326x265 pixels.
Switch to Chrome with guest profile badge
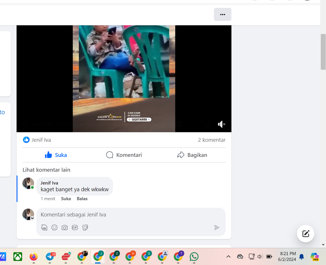pos(162,257)
